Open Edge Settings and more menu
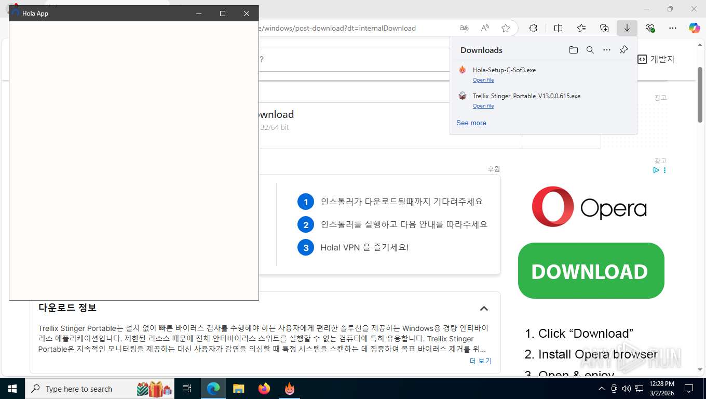The image size is (706, 399). (673, 28)
